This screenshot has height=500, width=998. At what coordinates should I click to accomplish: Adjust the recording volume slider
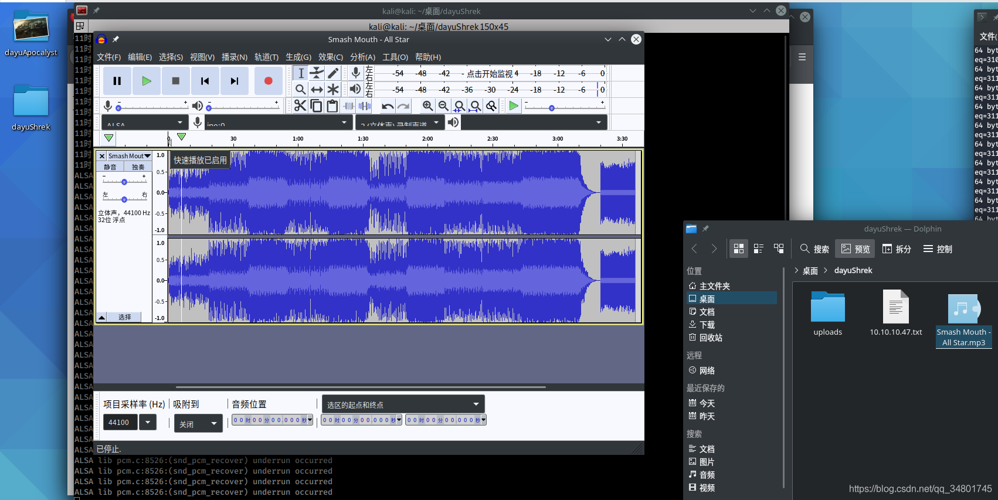click(x=152, y=106)
